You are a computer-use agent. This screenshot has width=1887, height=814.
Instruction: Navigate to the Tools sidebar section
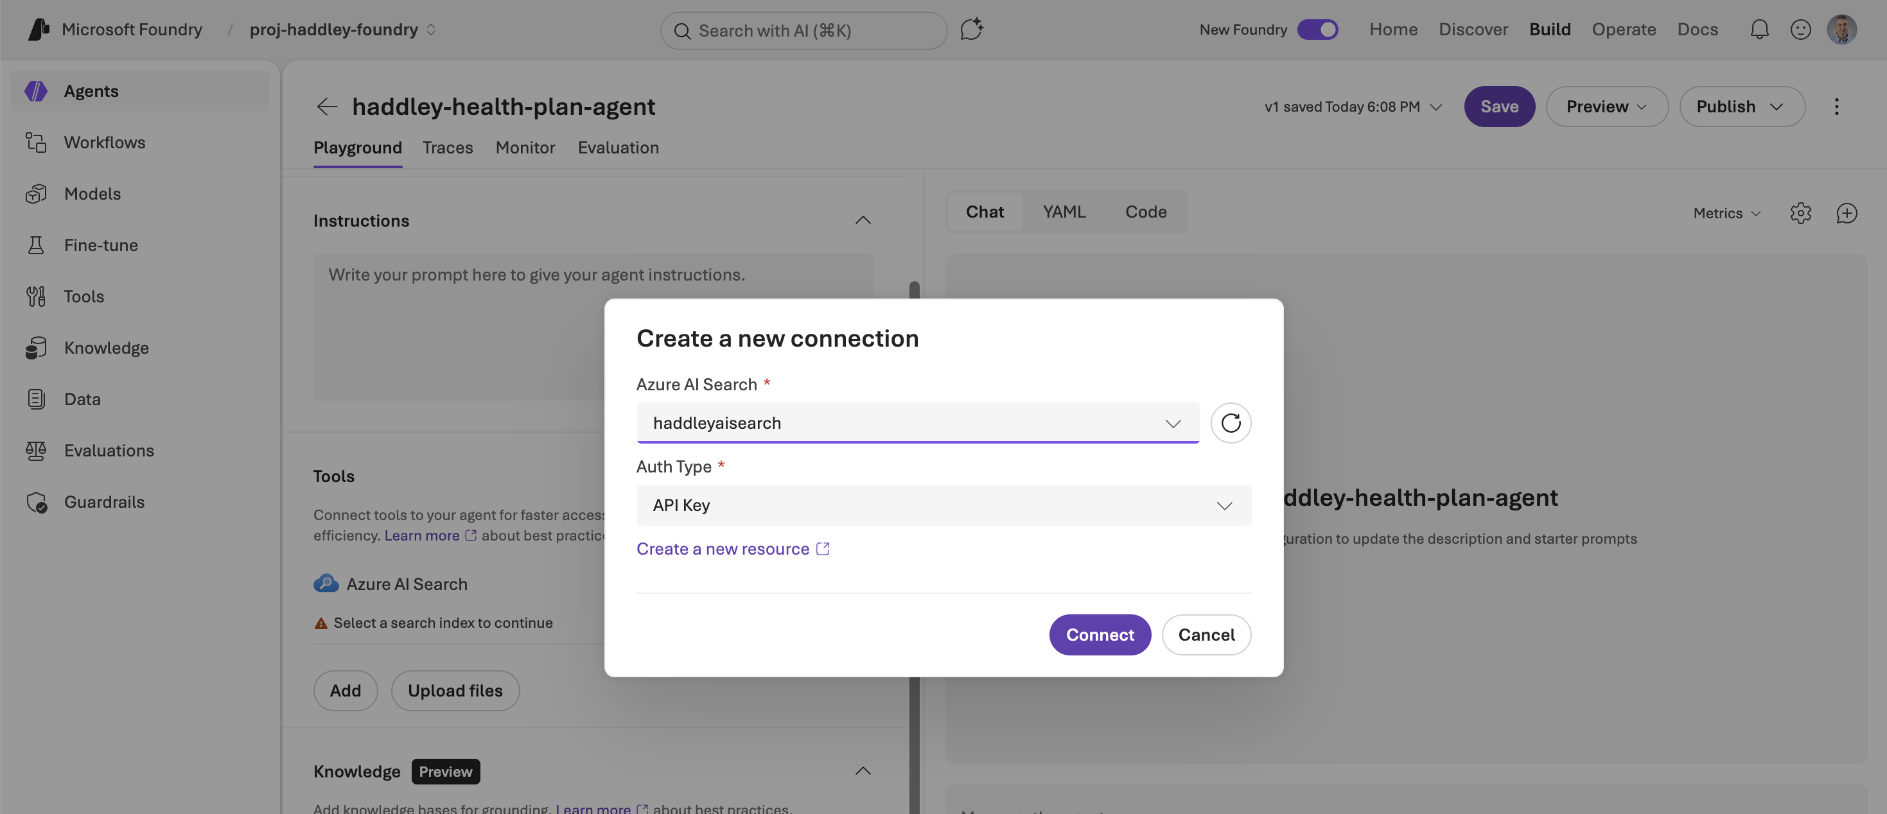pos(83,296)
